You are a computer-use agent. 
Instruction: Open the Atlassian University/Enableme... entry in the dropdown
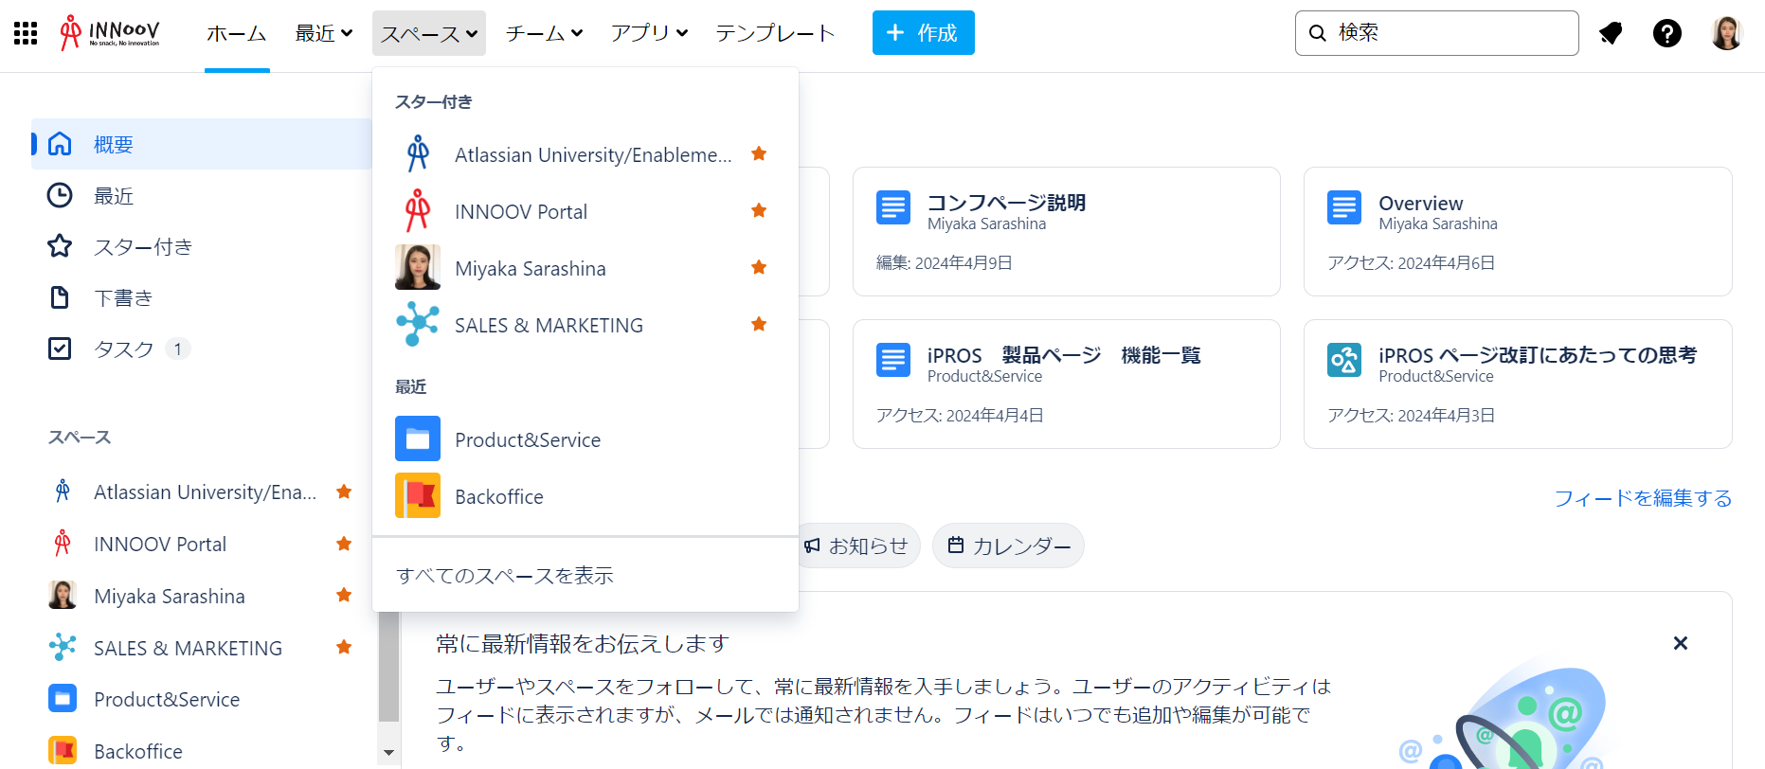pos(585,154)
